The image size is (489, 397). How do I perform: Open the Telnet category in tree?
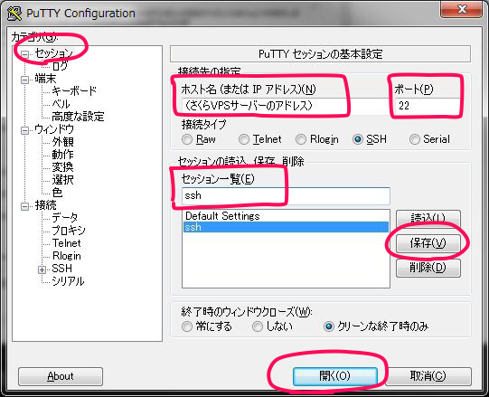pyautogui.click(x=66, y=243)
